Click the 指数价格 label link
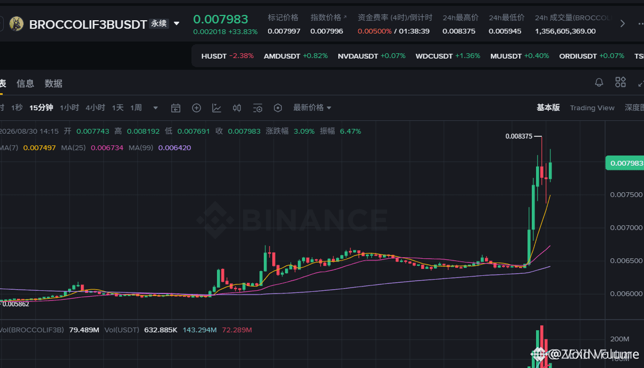 coord(329,18)
